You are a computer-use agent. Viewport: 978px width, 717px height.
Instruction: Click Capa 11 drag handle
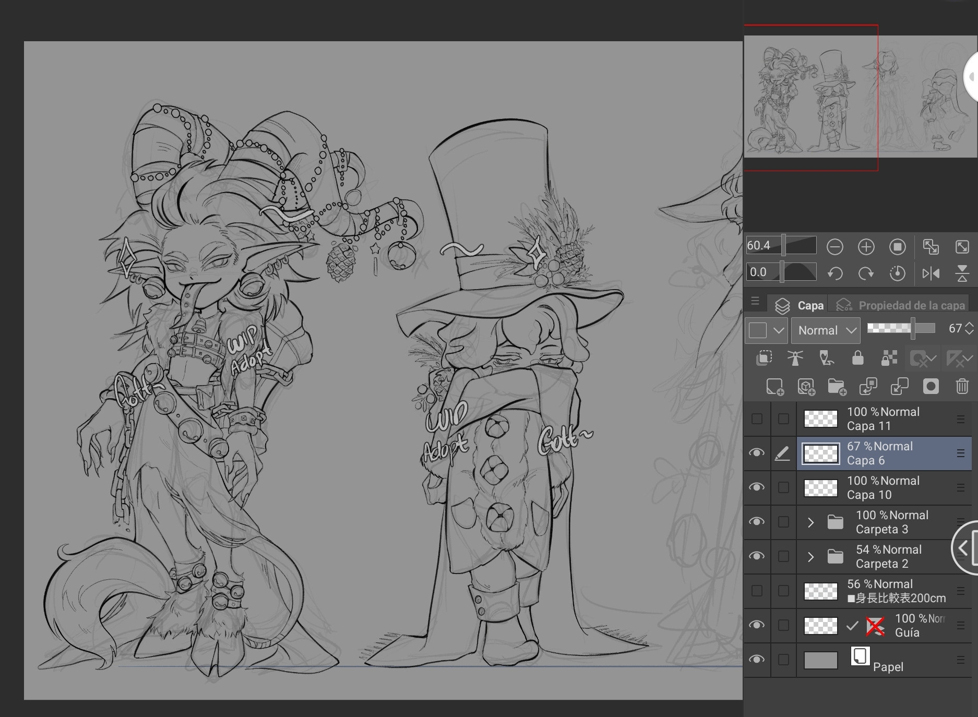click(961, 419)
